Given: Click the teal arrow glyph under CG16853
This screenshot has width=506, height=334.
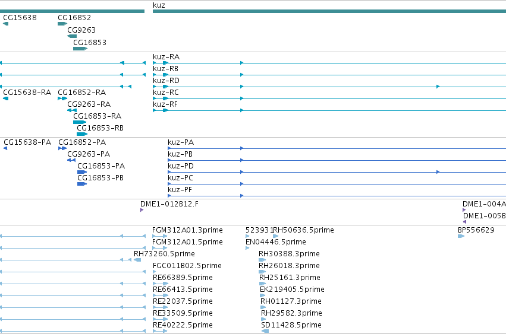Looking at the screenshot, I should (x=80, y=49).
